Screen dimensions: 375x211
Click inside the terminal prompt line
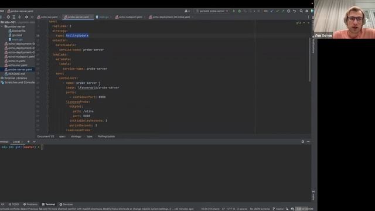42,147
